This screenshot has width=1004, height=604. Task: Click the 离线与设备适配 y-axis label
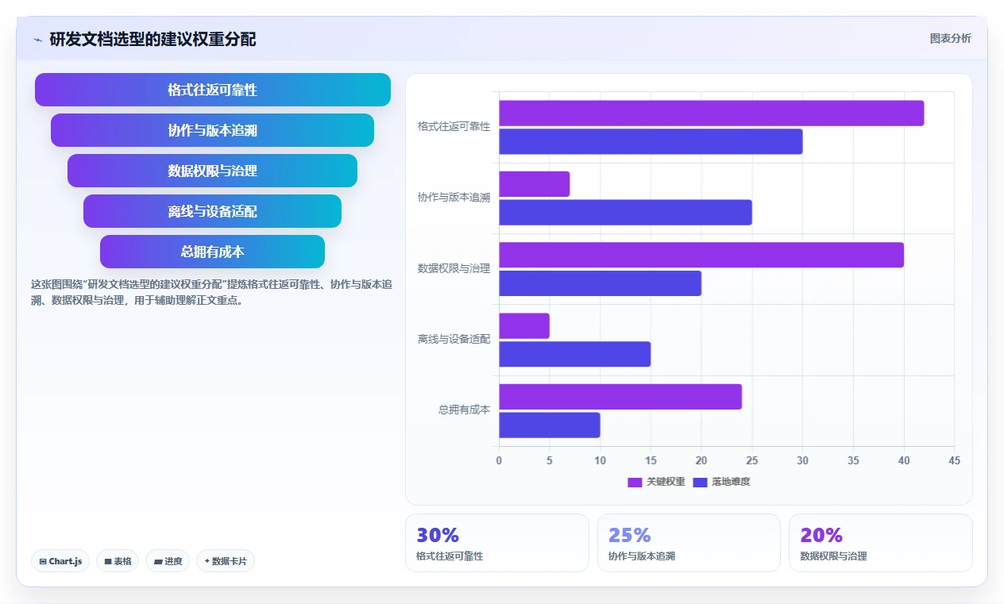click(454, 339)
